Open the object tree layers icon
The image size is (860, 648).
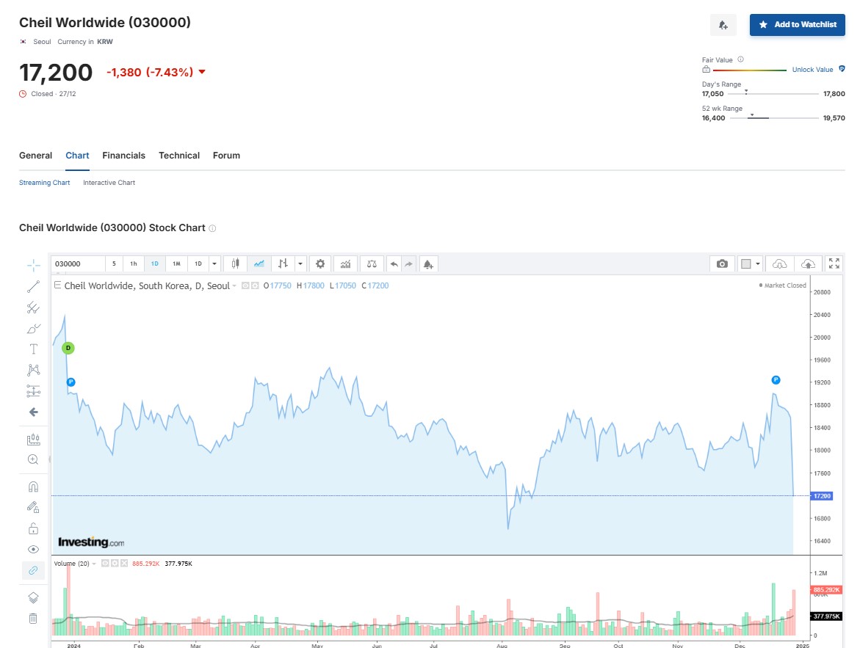tap(34, 597)
